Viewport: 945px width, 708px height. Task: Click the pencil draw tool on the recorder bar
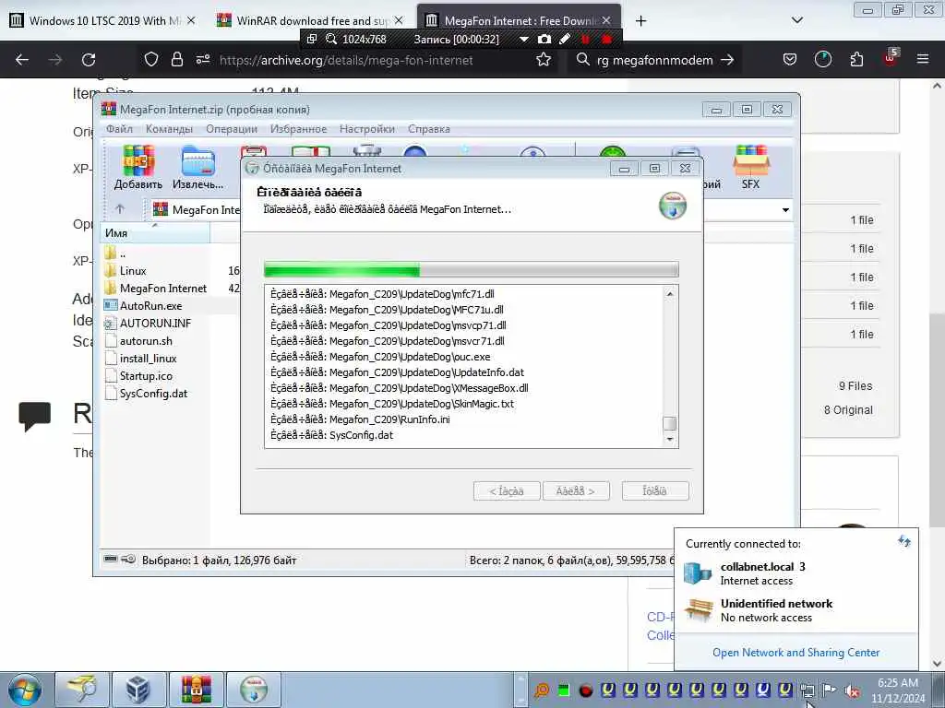(x=565, y=39)
